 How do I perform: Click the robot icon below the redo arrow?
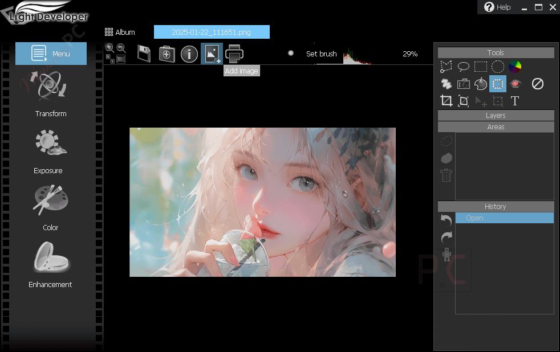447,254
